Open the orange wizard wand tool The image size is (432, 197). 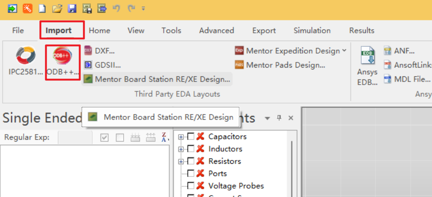click(x=27, y=8)
